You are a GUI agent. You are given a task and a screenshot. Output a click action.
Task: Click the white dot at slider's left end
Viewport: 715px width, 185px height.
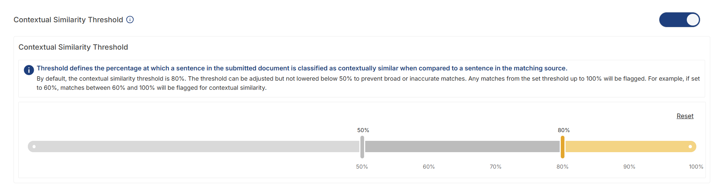[34, 147]
